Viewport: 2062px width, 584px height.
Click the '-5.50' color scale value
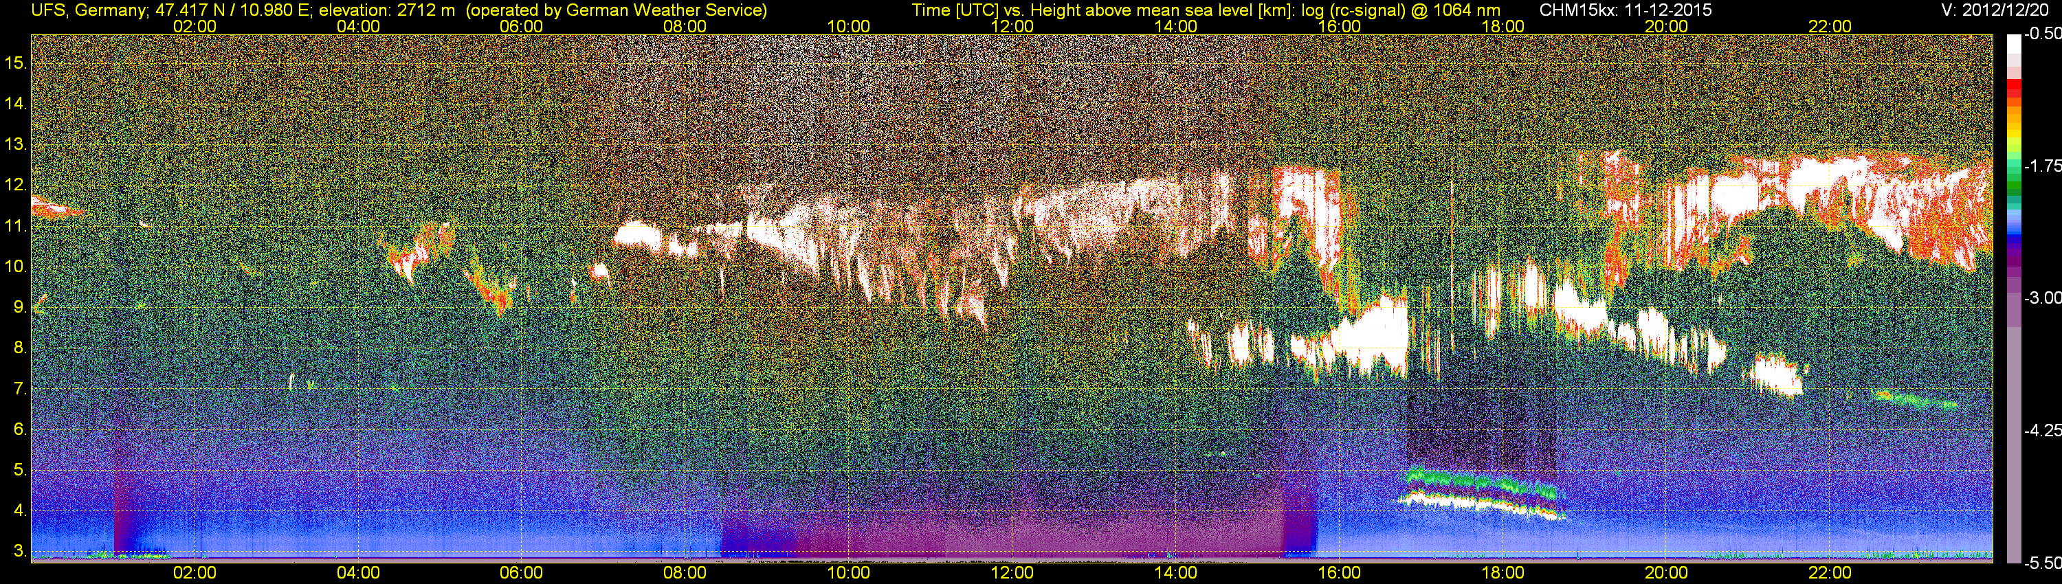pyautogui.click(x=2042, y=563)
